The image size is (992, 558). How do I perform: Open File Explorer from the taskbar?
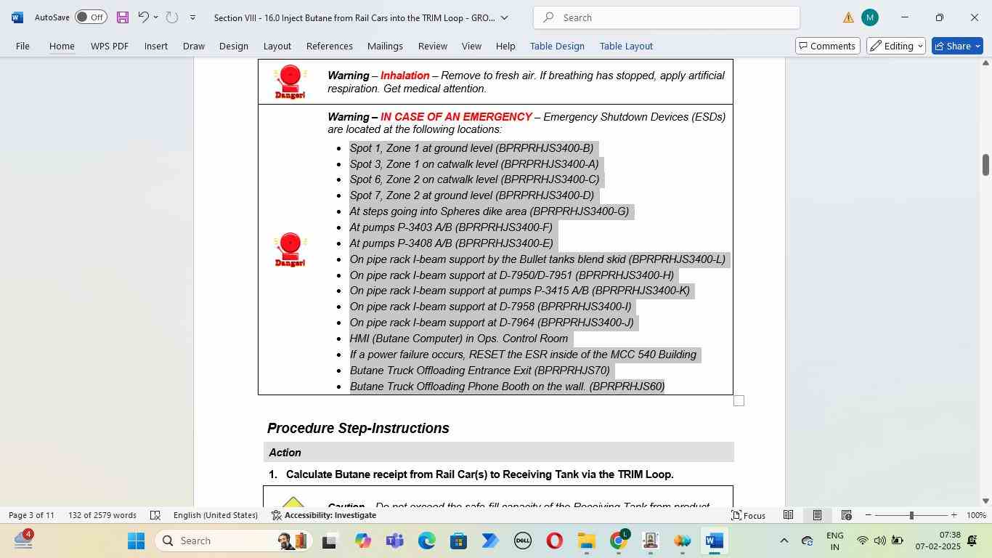(x=586, y=541)
